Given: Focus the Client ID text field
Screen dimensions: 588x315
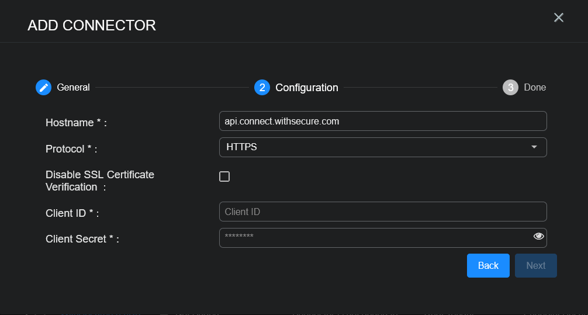Looking at the screenshot, I should (x=382, y=212).
